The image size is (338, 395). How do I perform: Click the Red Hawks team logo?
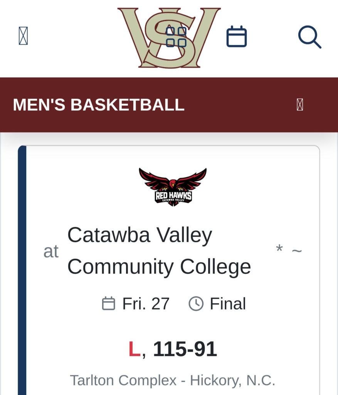coord(173,187)
